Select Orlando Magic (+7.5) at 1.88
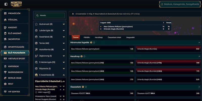The width and height of the screenshot is (202, 101). pyautogui.click(x=168, y=63)
